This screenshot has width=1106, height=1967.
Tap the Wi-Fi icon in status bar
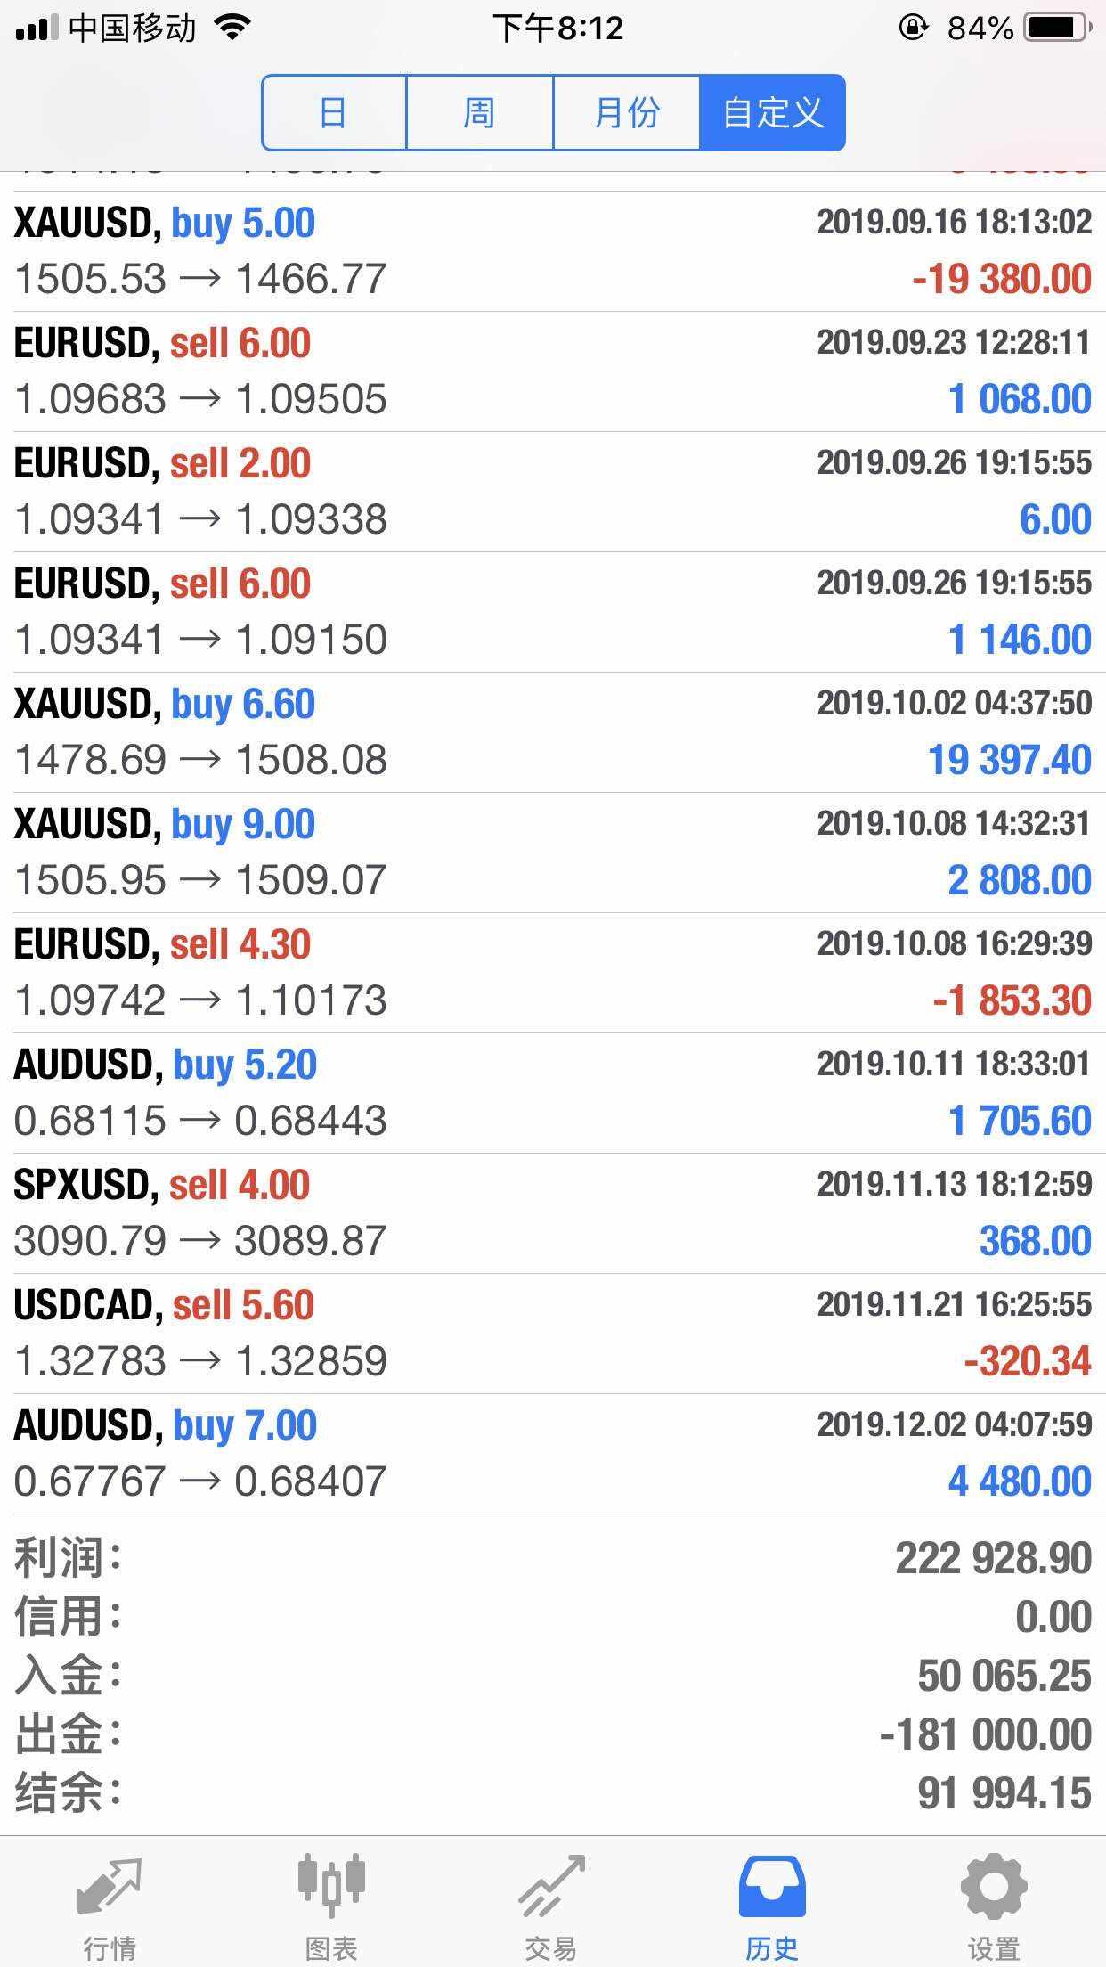[233, 29]
